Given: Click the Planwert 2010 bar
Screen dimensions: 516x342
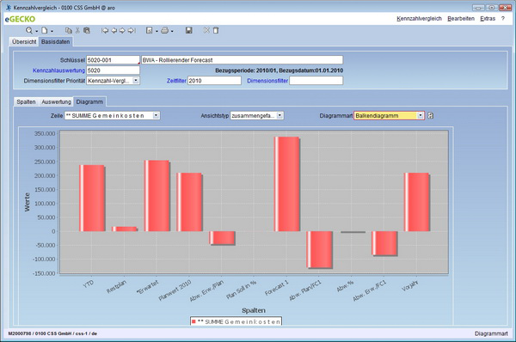Looking at the screenshot, I should (189, 202).
